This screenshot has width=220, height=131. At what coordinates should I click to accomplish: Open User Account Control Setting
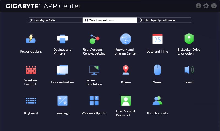pos(94,39)
